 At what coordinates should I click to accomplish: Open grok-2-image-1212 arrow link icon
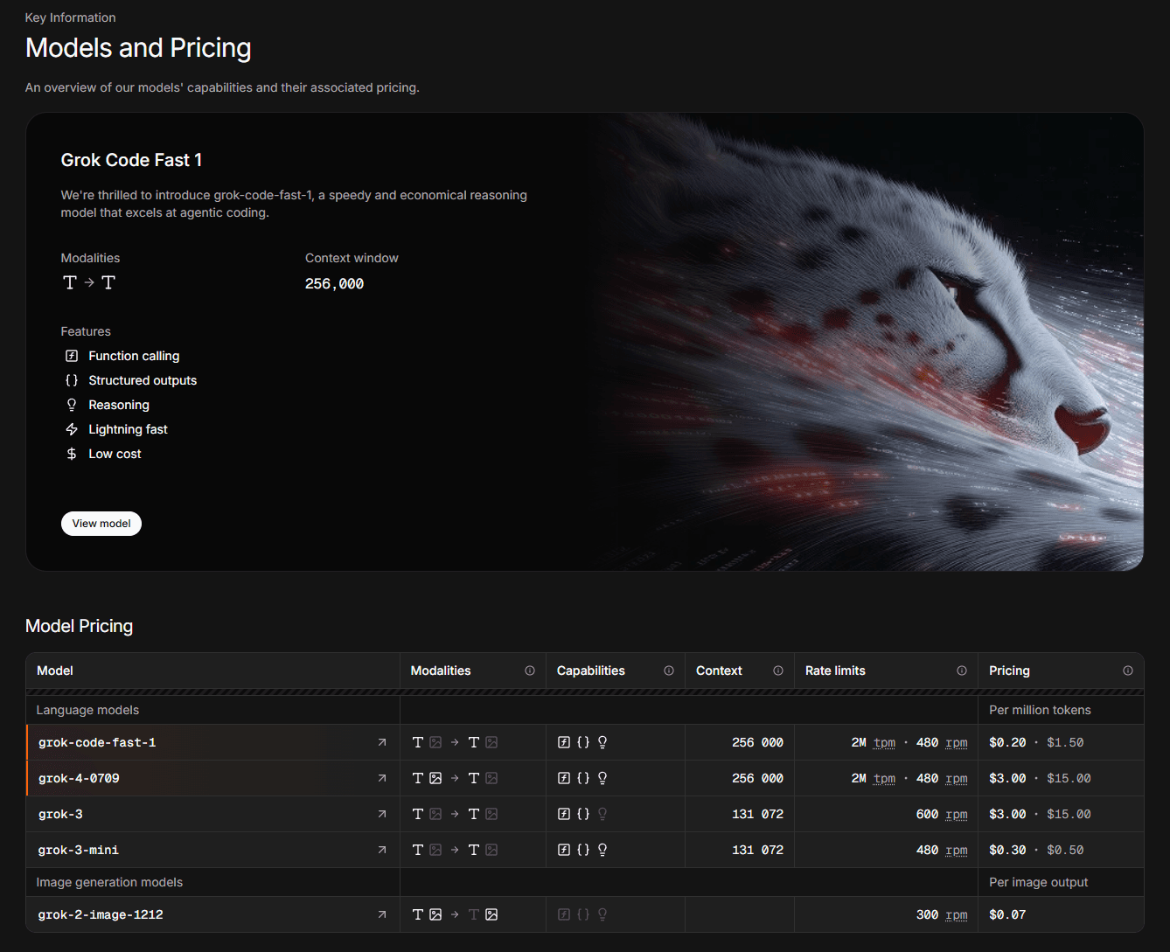click(x=381, y=914)
